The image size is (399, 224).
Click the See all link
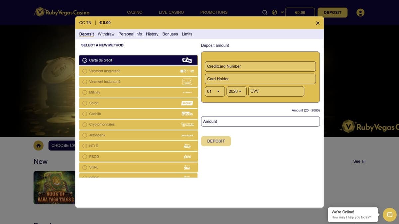pyautogui.click(x=359, y=161)
